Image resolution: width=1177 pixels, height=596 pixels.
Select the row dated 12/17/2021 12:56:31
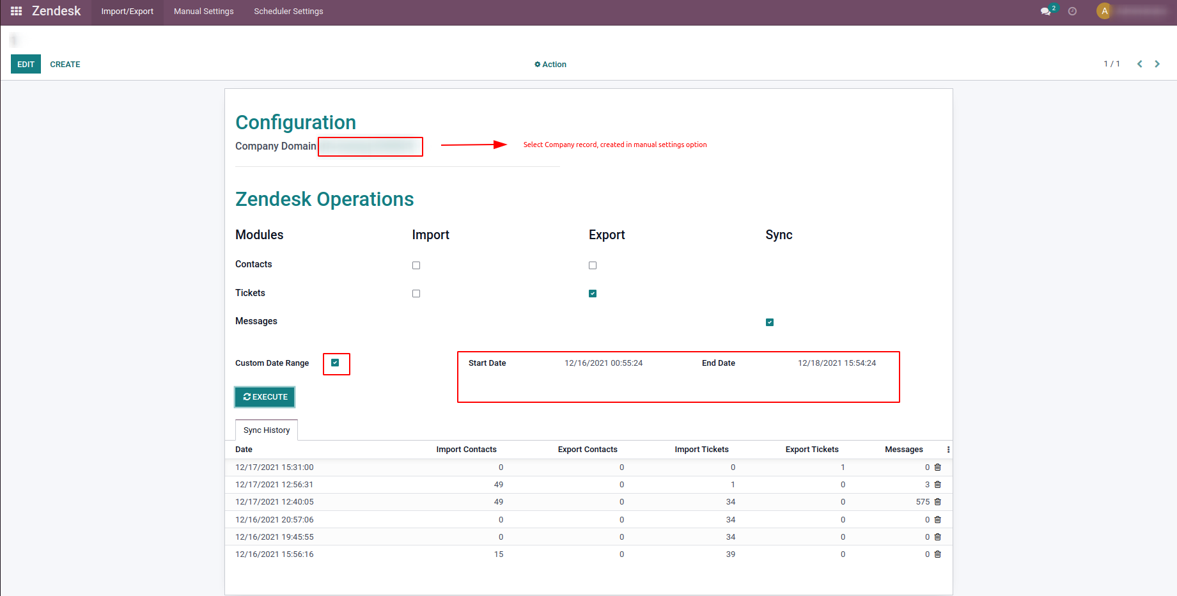coord(588,485)
